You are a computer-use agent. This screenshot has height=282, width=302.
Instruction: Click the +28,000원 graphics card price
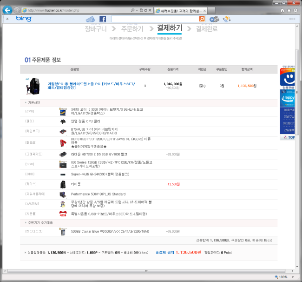pyautogui.click(x=173, y=154)
